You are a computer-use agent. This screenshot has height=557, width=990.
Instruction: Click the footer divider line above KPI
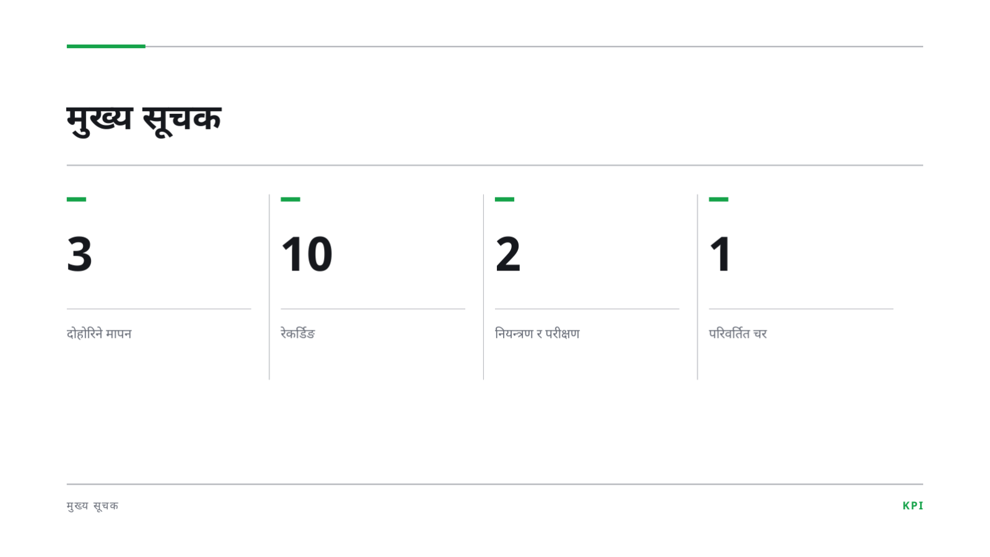coord(494,484)
